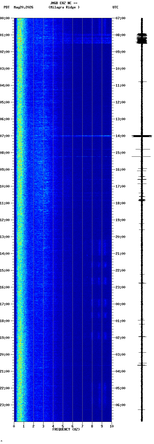Image resolution: width=154 pixels, height=444 pixels.
Task: Click the 18:00 label on the UTC axis
Action: [x=121, y=203]
